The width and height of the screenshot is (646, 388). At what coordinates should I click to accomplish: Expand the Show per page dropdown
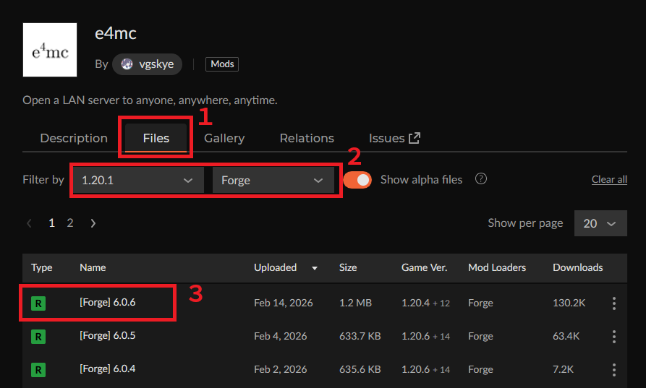[x=600, y=223]
